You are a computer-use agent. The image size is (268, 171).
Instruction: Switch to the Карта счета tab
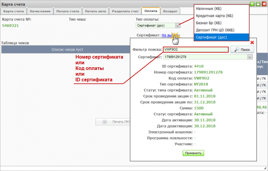coord(13,11)
